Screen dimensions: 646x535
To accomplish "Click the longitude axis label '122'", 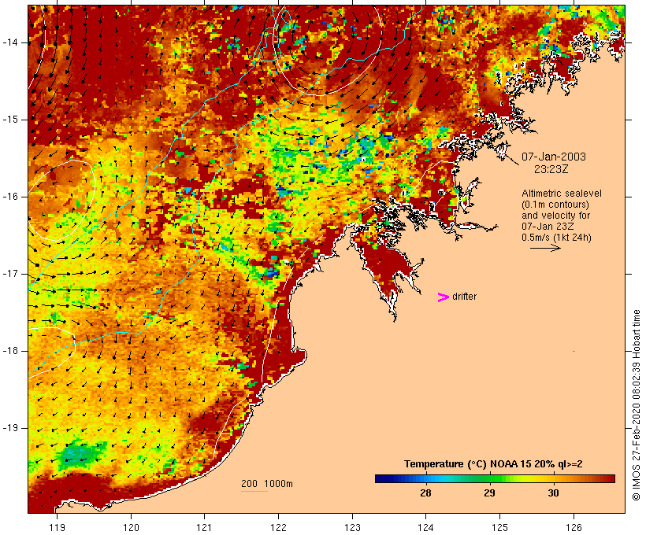I will pos(279,527).
